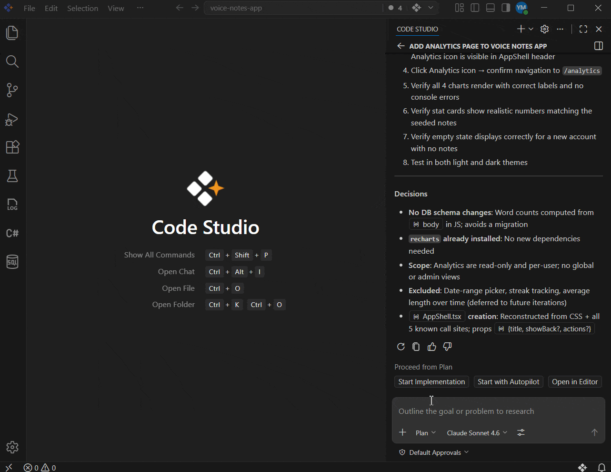This screenshot has width=611, height=472.
Task: Click the Proceed from Plan label
Action: pyautogui.click(x=423, y=367)
